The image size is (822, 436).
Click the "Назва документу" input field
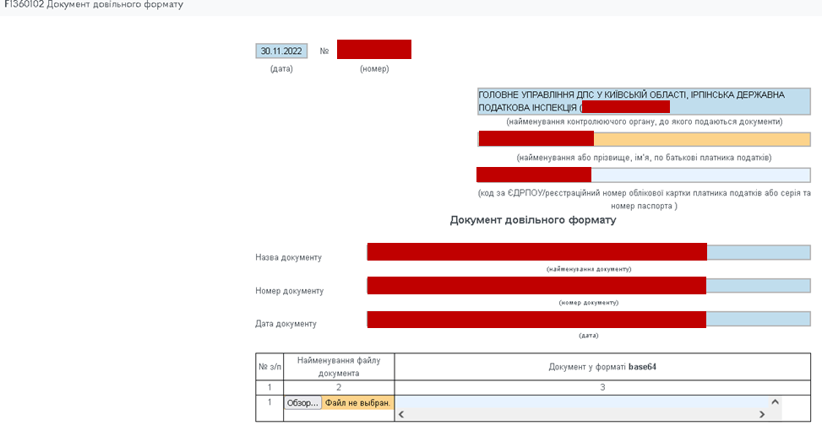[x=588, y=252]
